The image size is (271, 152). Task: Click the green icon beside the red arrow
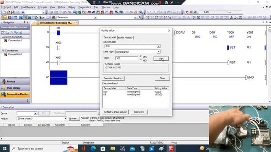tap(195, 12)
